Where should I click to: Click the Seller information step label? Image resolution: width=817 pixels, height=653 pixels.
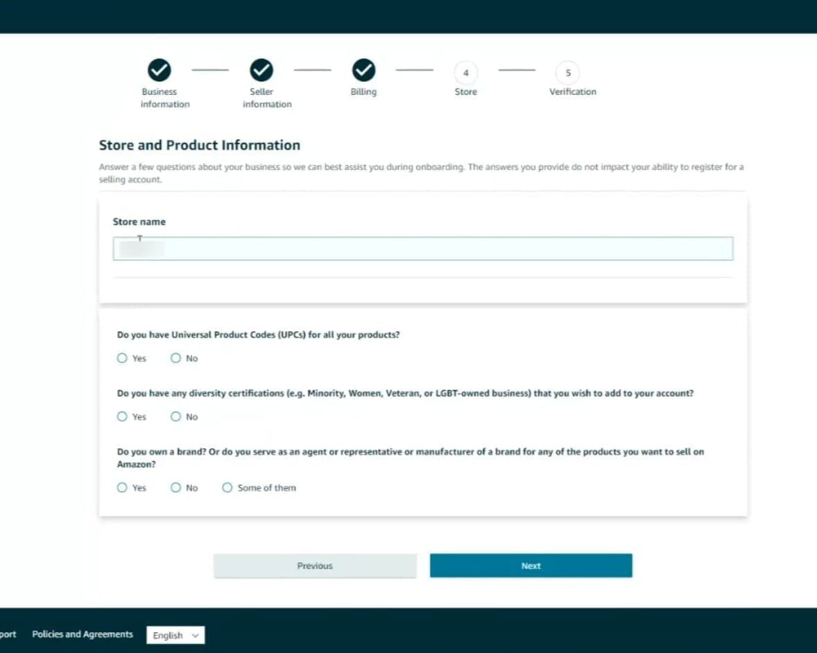267,98
